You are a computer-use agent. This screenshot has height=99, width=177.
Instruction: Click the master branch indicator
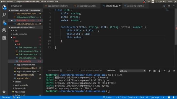(x=6, y=97)
